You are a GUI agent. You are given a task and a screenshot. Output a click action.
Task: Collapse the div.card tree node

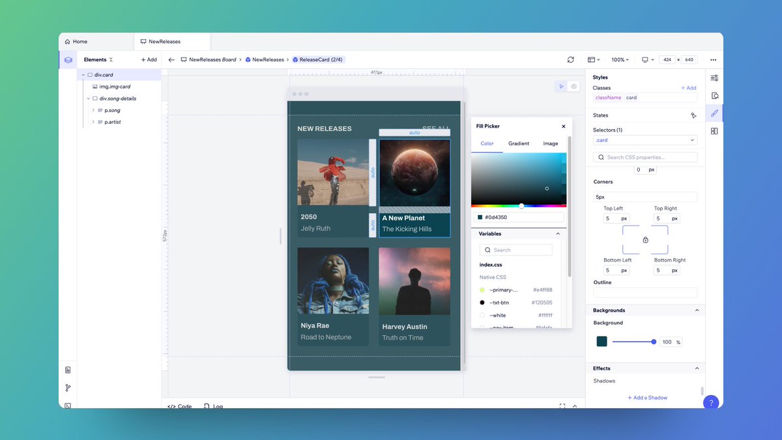click(83, 75)
